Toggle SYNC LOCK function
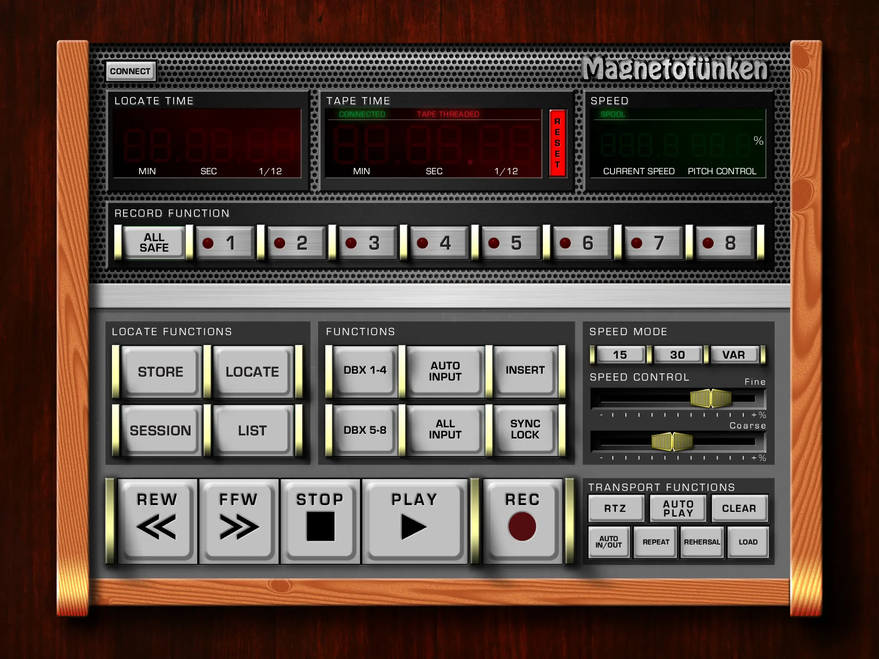The width and height of the screenshot is (879, 659). pyautogui.click(x=525, y=430)
